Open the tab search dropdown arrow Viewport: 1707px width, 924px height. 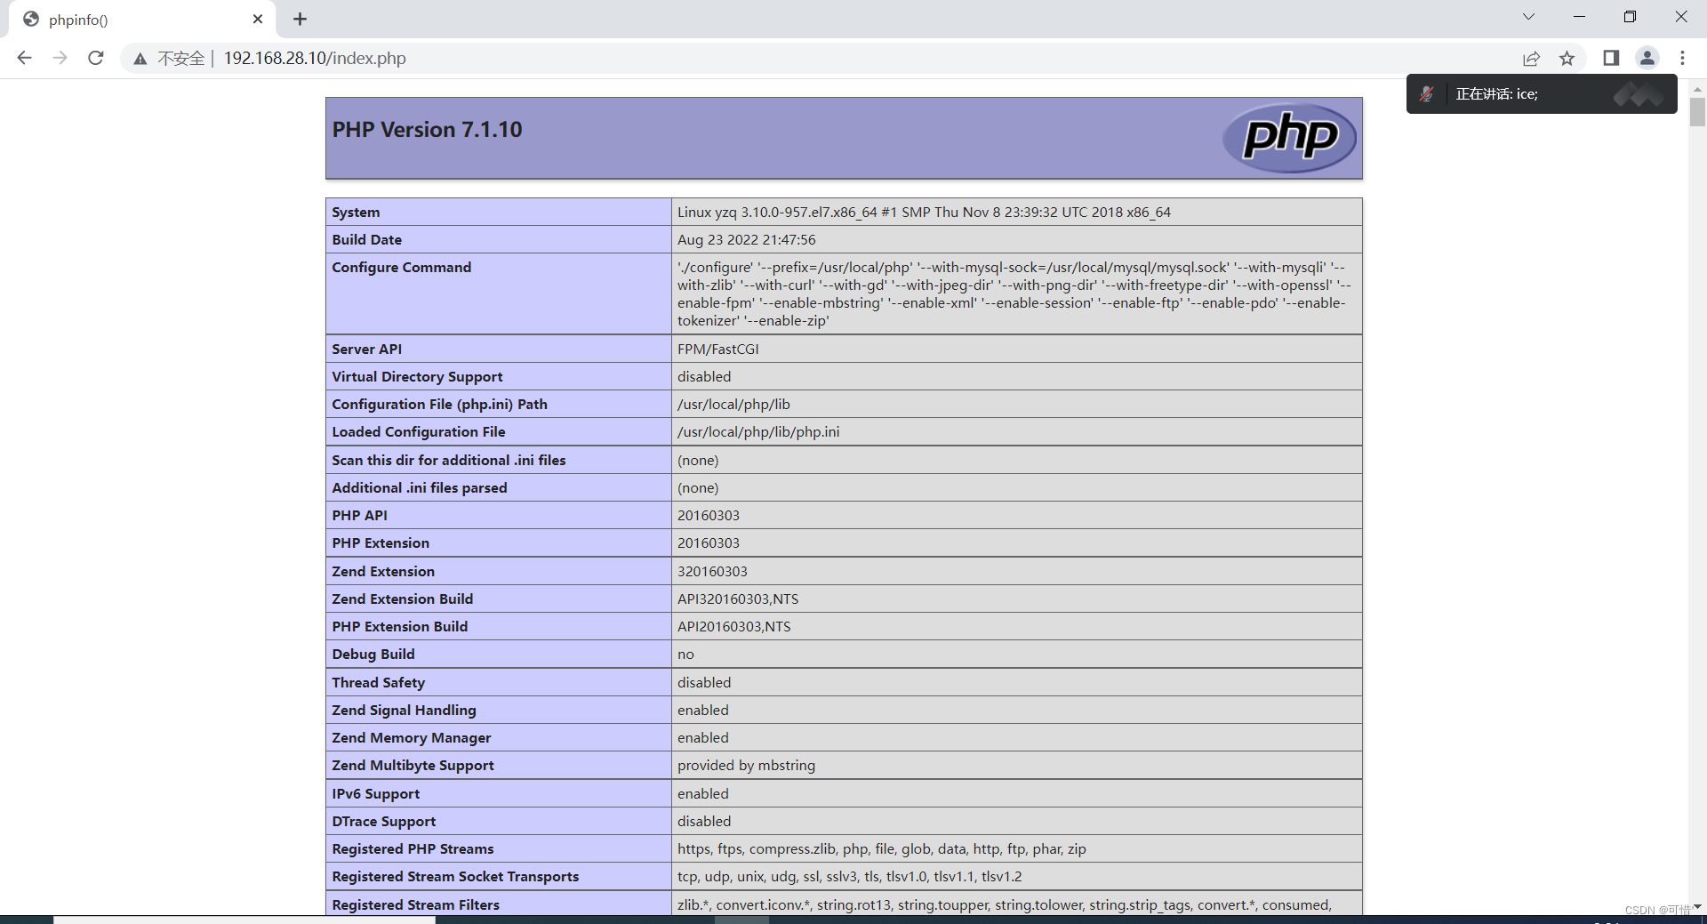1528,17
